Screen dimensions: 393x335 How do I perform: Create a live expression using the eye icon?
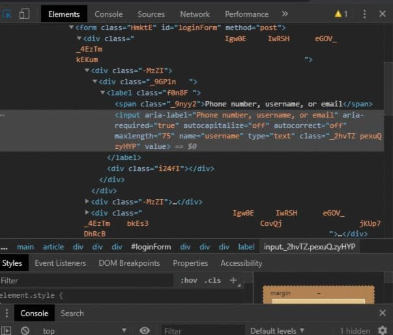tap(145, 331)
